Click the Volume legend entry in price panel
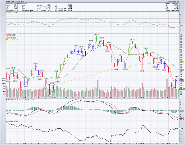The width and height of the screenshot is (185, 145). point(12,40)
